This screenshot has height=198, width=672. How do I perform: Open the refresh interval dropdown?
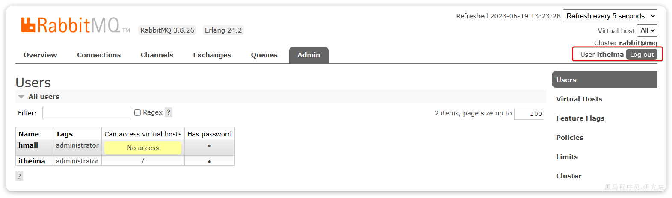(x=610, y=16)
